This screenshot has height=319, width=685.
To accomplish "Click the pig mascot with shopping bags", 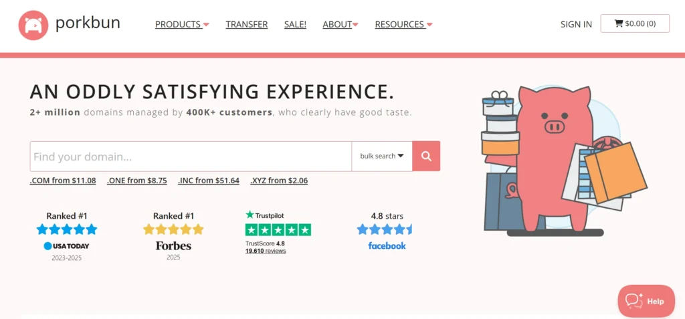I will pos(555,161).
